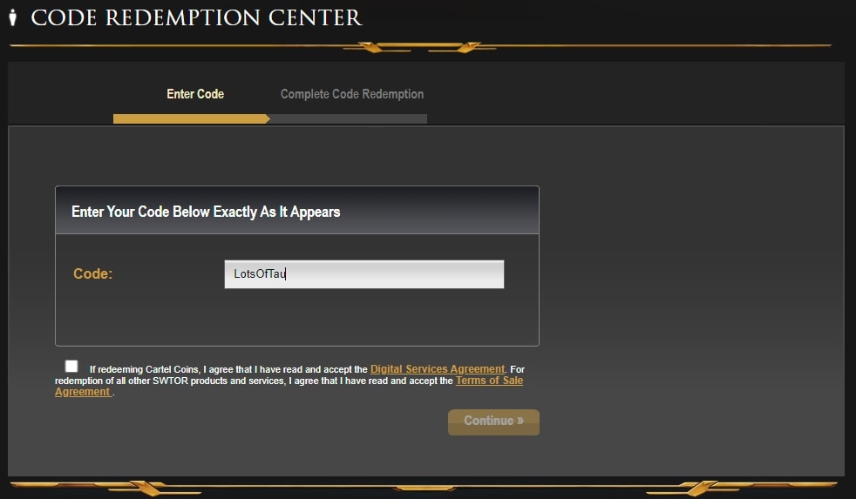
Task: Tick the agreement acceptance checkbox
Action: point(71,366)
